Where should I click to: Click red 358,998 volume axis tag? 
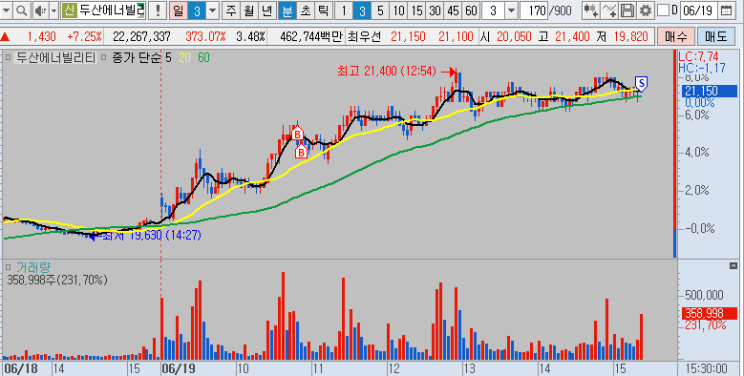coord(710,313)
